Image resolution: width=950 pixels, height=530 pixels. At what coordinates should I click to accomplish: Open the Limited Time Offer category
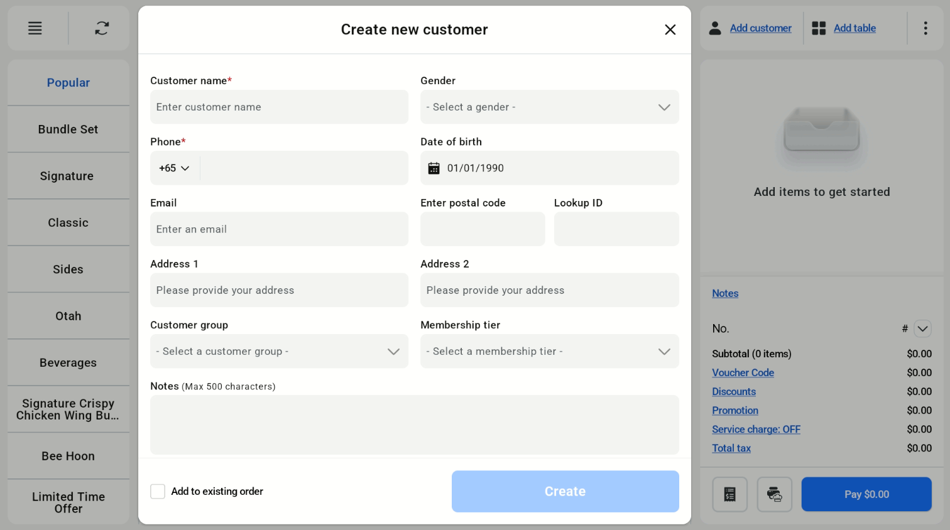(68, 502)
